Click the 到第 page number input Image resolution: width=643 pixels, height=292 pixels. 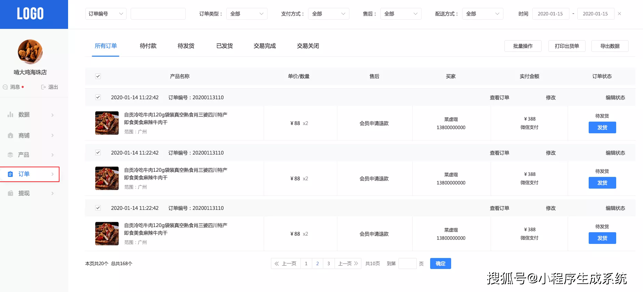tap(407, 263)
